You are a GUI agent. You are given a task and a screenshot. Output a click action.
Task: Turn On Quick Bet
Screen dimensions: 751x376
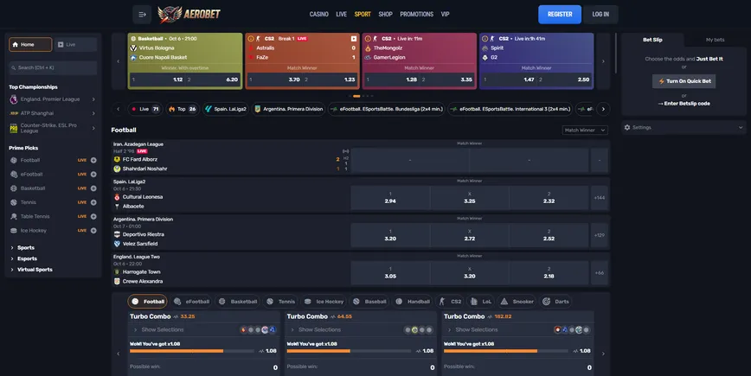[684, 81]
